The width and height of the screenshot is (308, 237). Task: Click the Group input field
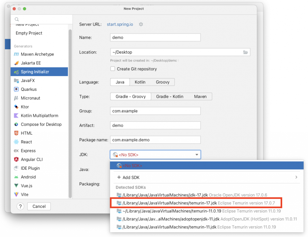coord(155,111)
